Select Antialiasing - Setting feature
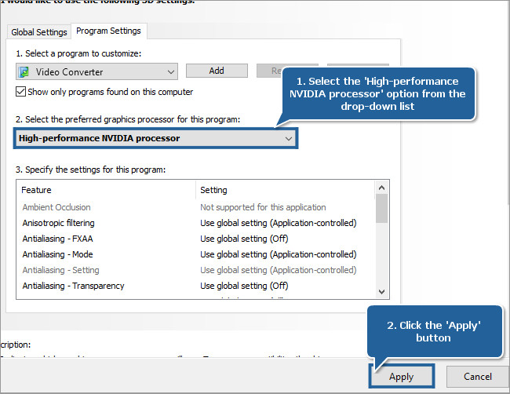The width and height of the screenshot is (510, 394). point(61,270)
